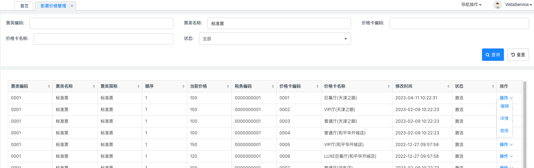This screenshot has height=168, width=534.
Task: Sort by 当前价格 column sort icon
Action: tap(228, 87)
